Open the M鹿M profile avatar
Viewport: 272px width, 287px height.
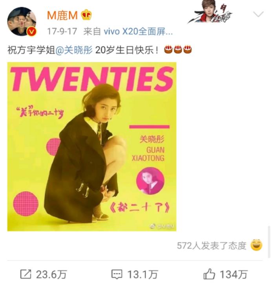click(x=22, y=22)
